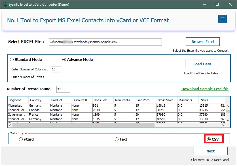This screenshot has width=237, height=166.
Task: Click table vertical scroll up arrow
Action: 228,106
